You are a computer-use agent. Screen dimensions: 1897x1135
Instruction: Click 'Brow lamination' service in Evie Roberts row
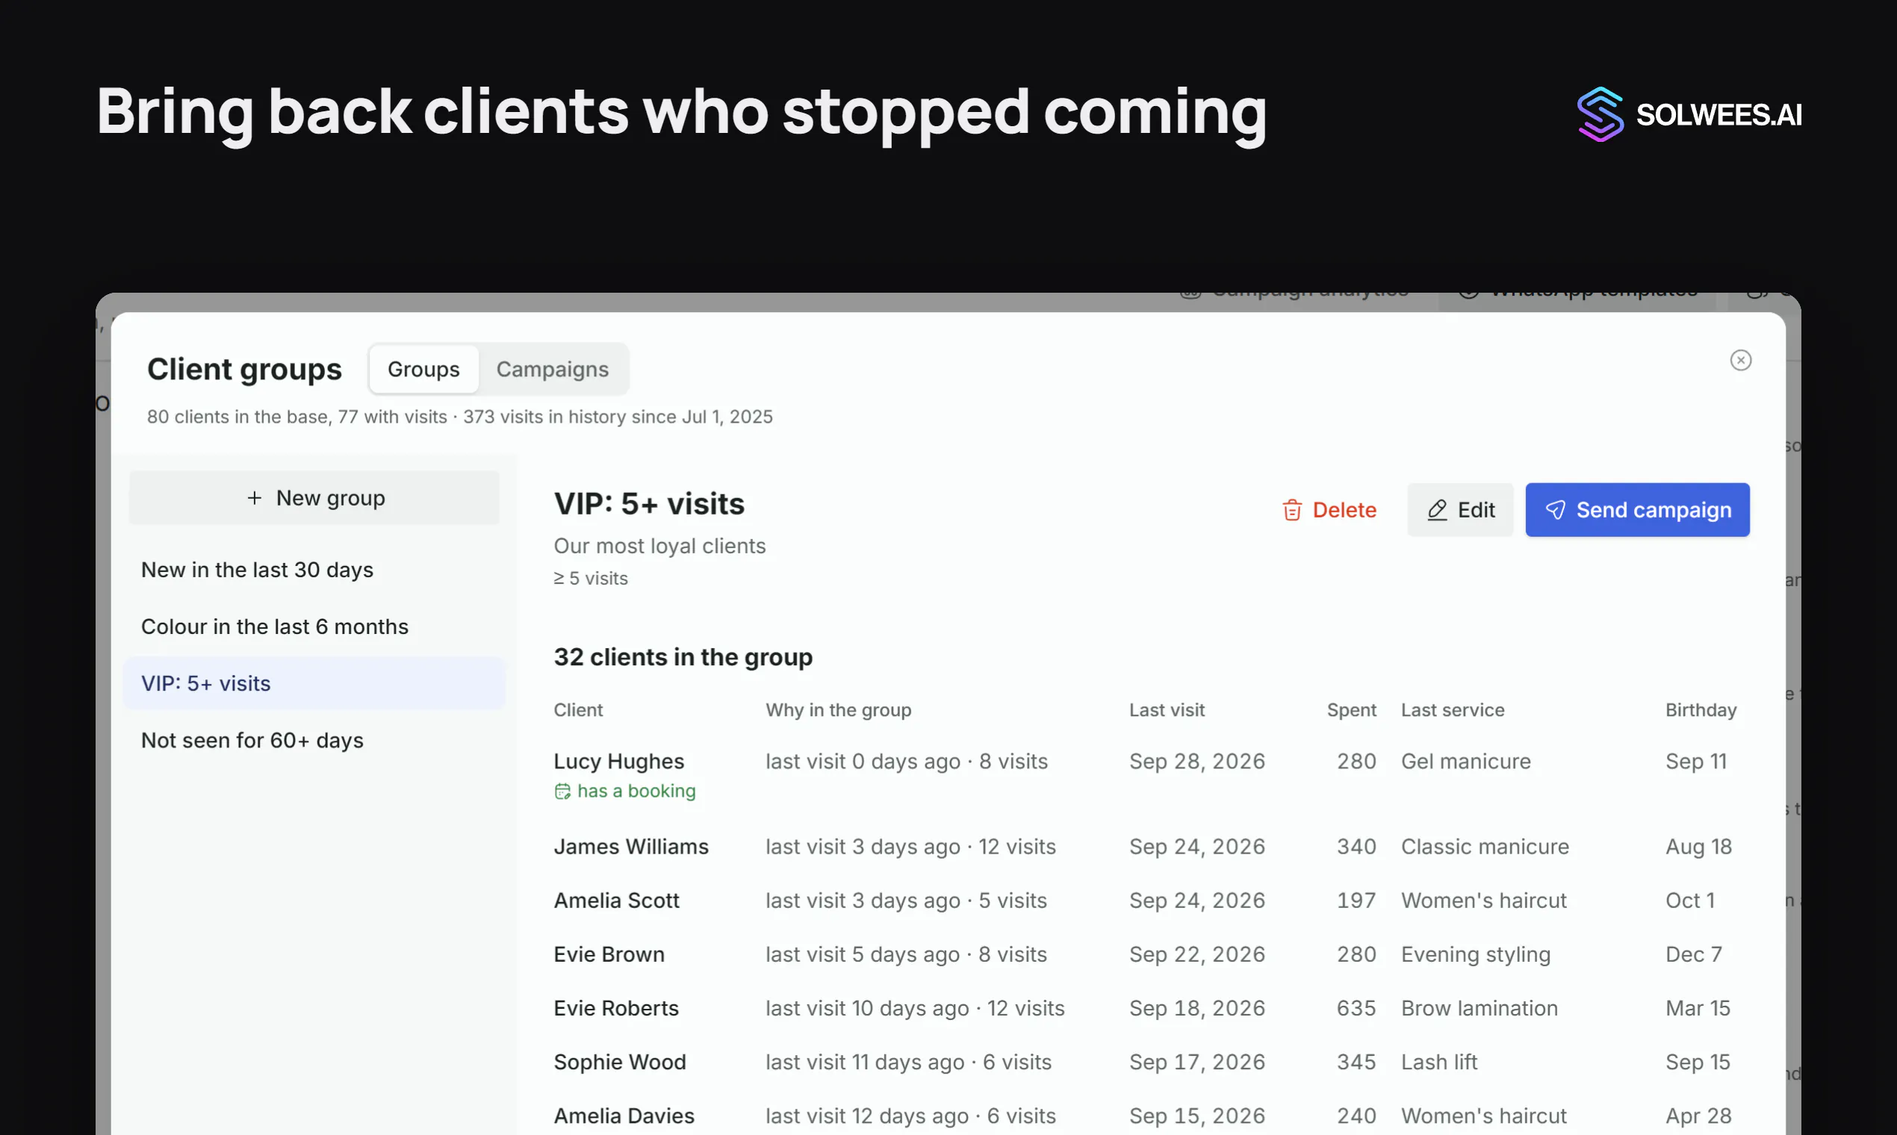pyautogui.click(x=1479, y=1009)
